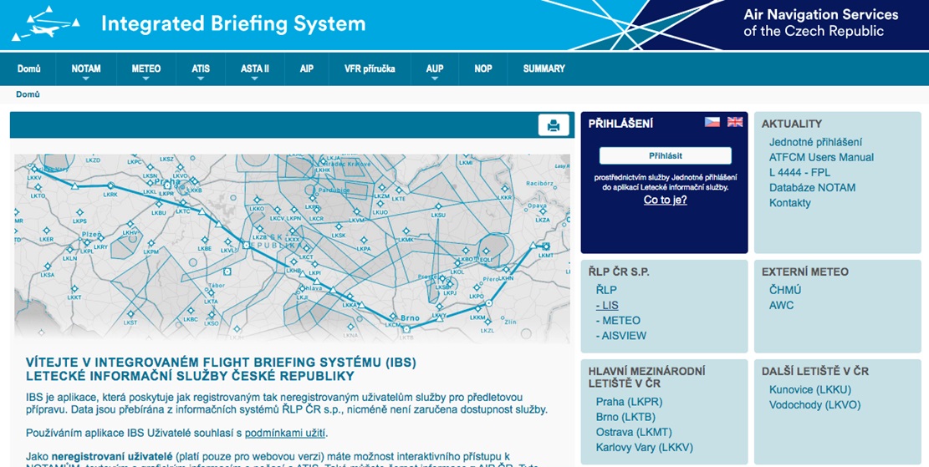Click the Domů breadcrumb link

pyautogui.click(x=28, y=94)
